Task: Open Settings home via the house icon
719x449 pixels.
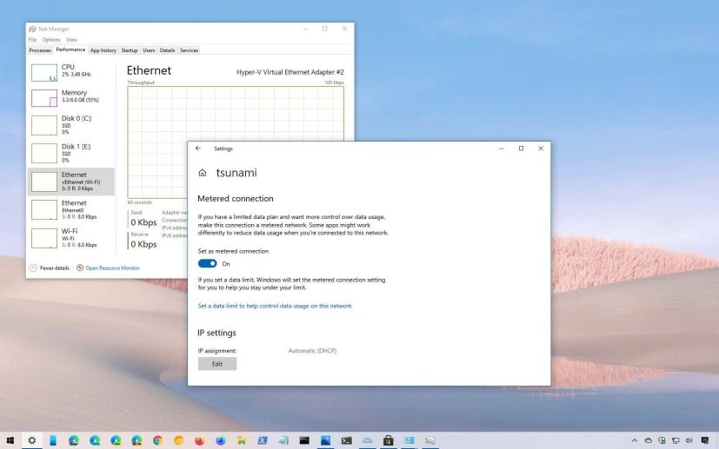Action: pos(203,173)
